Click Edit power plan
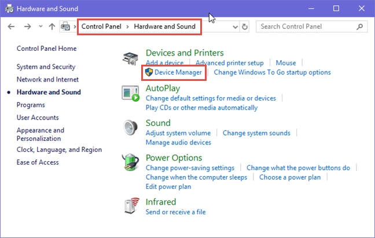The width and height of the screenshot is (375, 238). [x=168, y=187]
